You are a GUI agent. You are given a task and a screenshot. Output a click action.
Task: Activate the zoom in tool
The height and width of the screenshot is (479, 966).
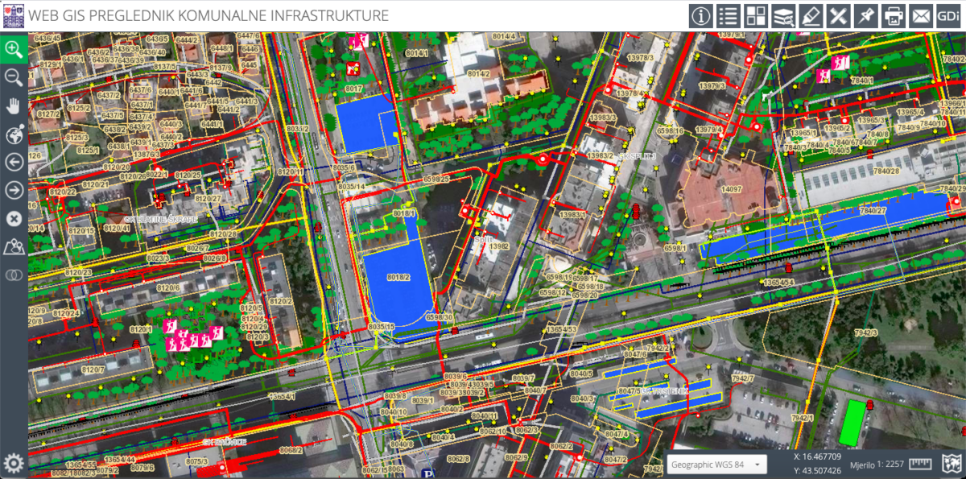[14, 48]
